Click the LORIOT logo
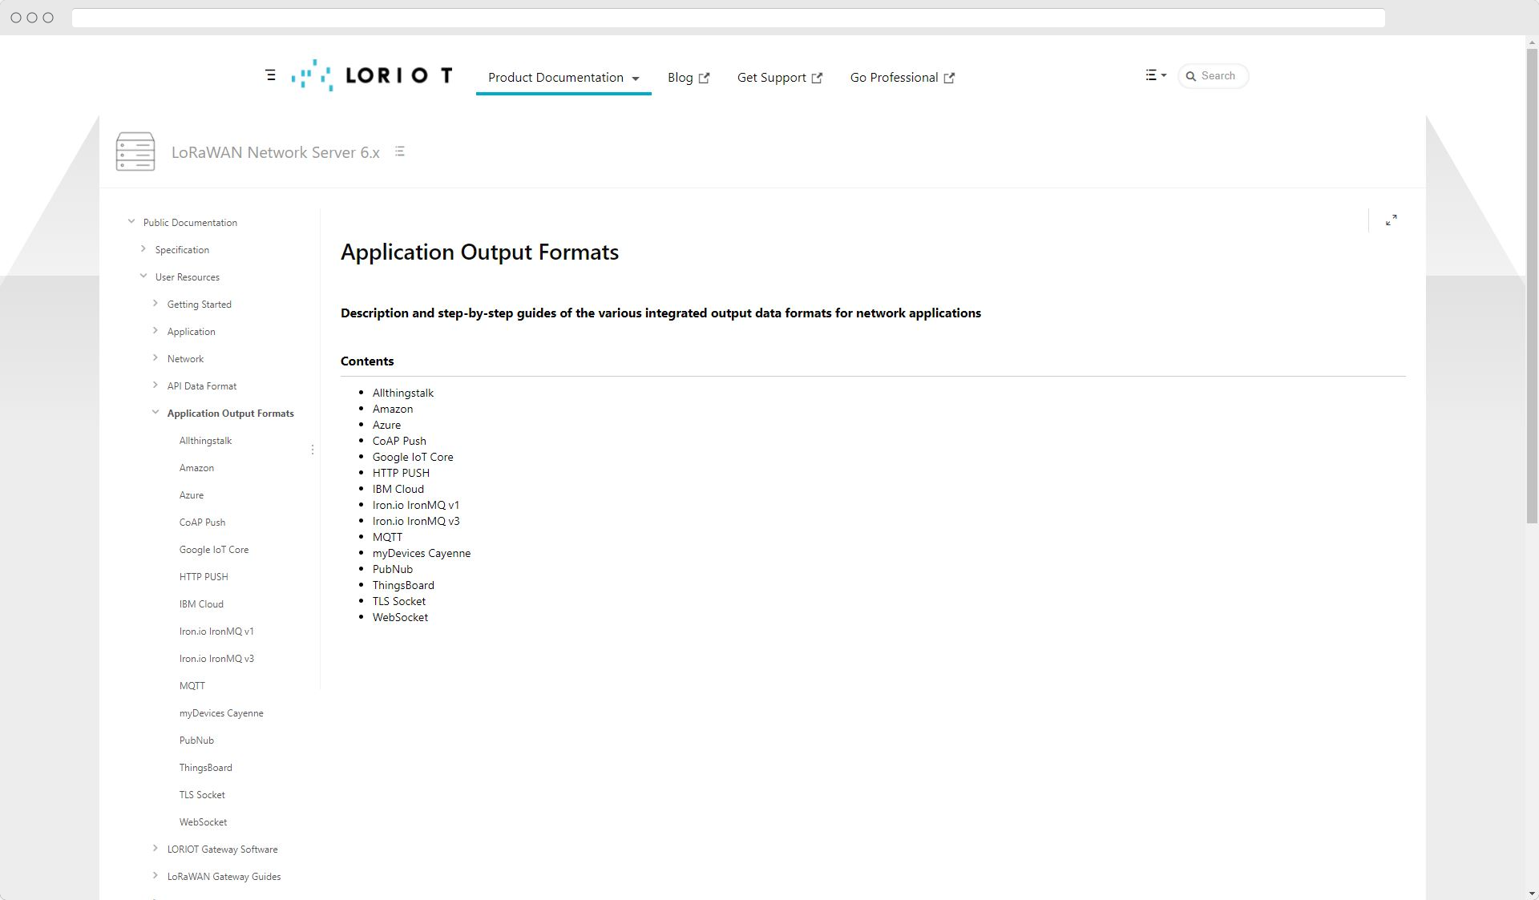 (372, 75)
